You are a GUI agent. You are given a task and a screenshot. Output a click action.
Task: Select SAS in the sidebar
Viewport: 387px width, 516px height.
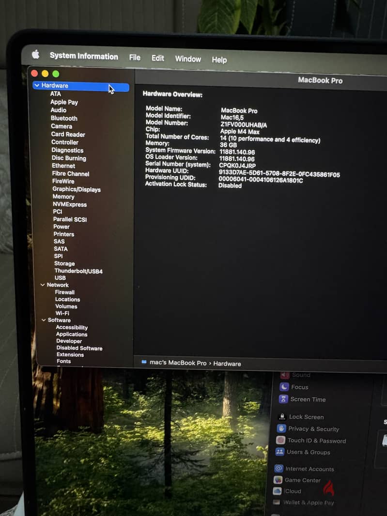click(59, 242)
